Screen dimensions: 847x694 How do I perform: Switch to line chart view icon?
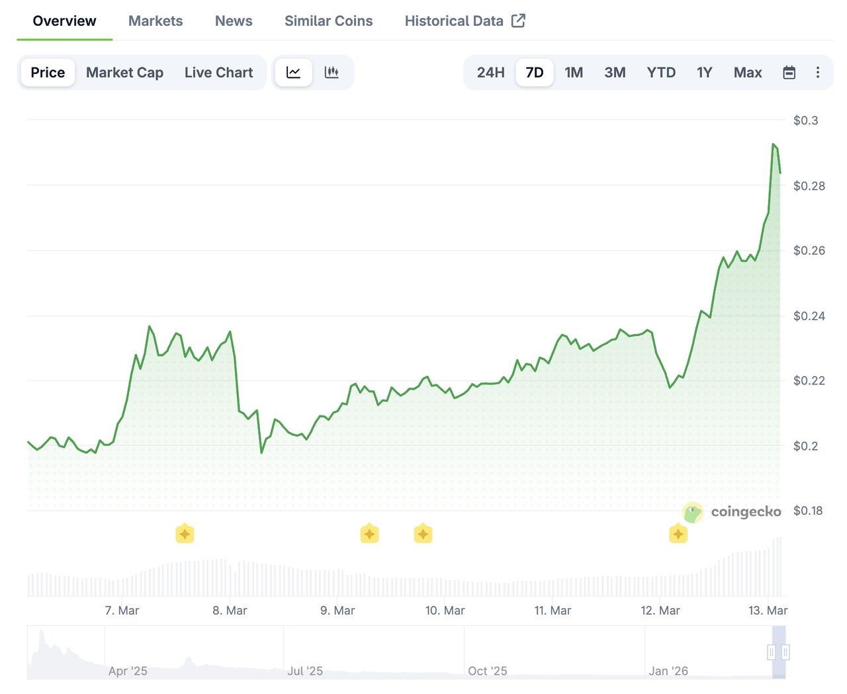[x=293, y=72]
